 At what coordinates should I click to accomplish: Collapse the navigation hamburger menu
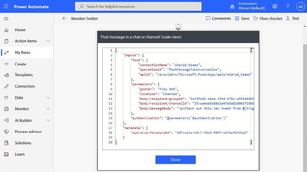(x=6, y=19)
